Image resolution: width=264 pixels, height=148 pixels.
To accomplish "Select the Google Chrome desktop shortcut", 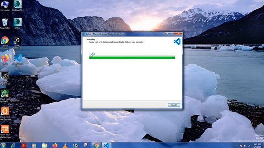I will [5, 43].
